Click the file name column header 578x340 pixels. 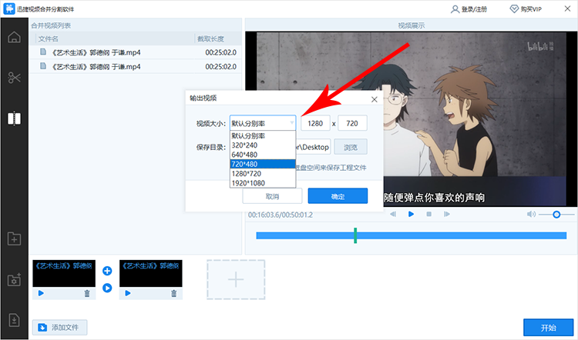coord(49,38)
